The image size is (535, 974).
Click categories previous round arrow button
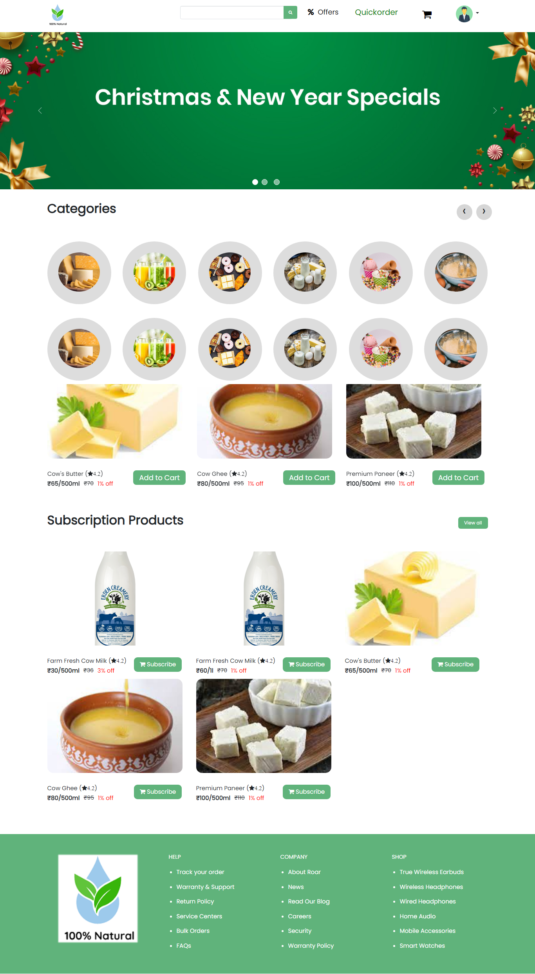[x=465, y=212]
